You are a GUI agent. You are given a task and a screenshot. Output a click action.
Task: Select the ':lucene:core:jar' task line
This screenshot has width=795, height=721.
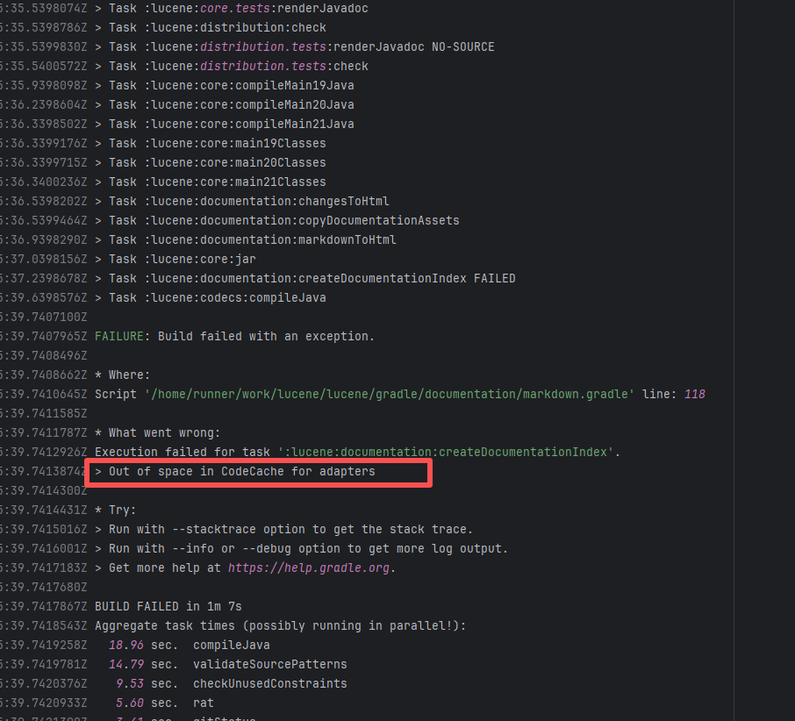pyautogui.click(x=183, y=259)
